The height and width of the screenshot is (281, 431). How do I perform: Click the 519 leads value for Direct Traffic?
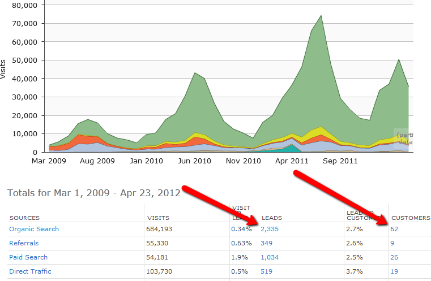[266, 271]
